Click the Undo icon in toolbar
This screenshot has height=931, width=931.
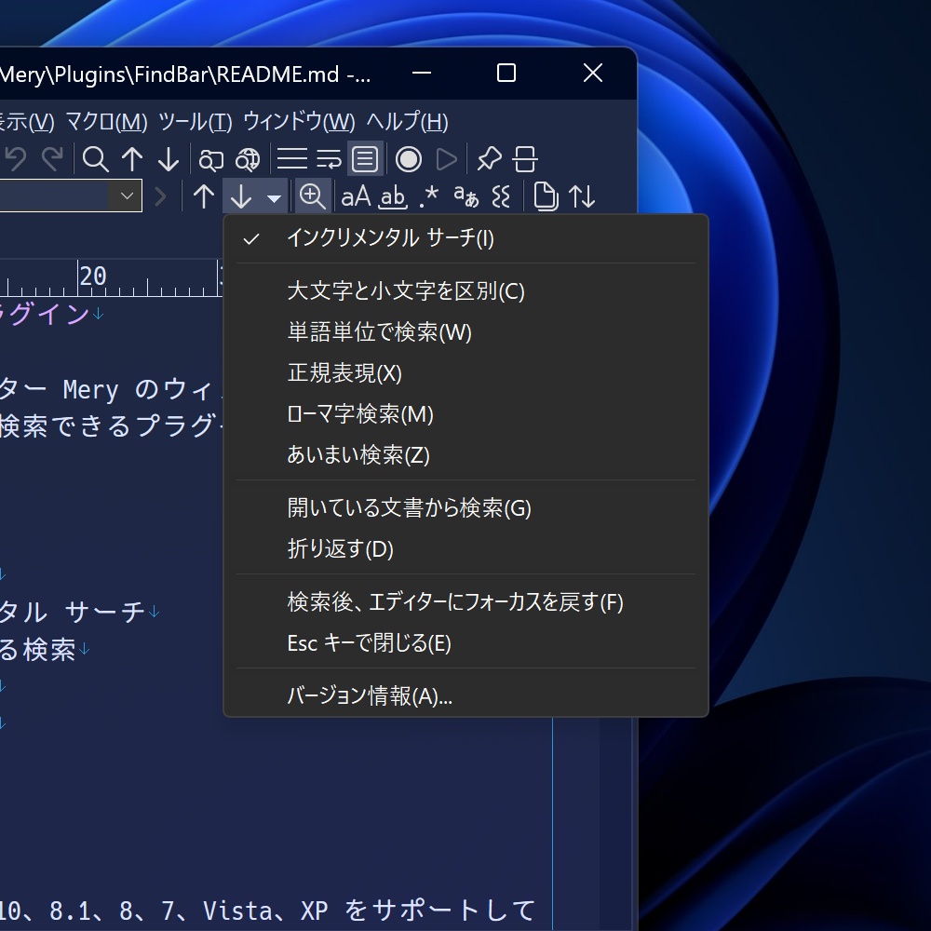[x=16, y=159]
